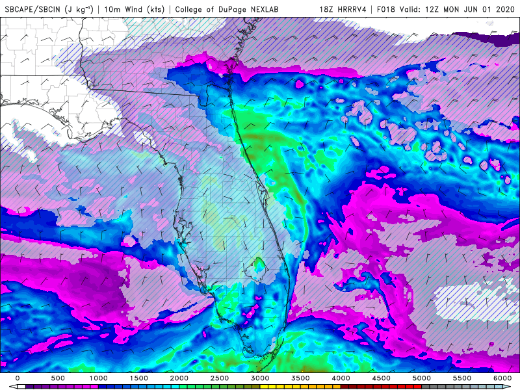Click the "3500" label on the color scale
This screenshot has width=520, height=390.
click(300, 378)
